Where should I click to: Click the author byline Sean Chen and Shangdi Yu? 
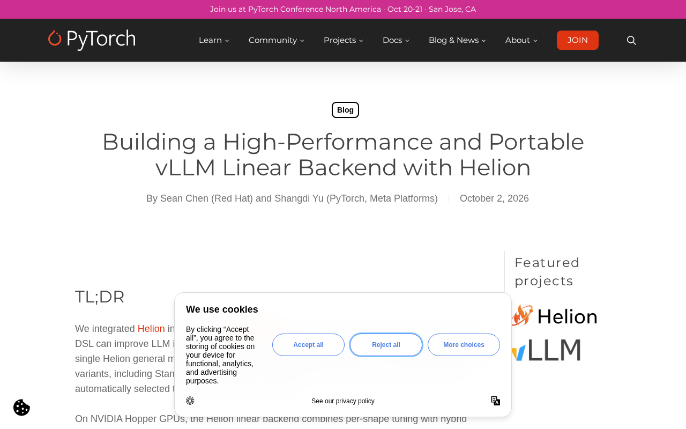[292, 198]
